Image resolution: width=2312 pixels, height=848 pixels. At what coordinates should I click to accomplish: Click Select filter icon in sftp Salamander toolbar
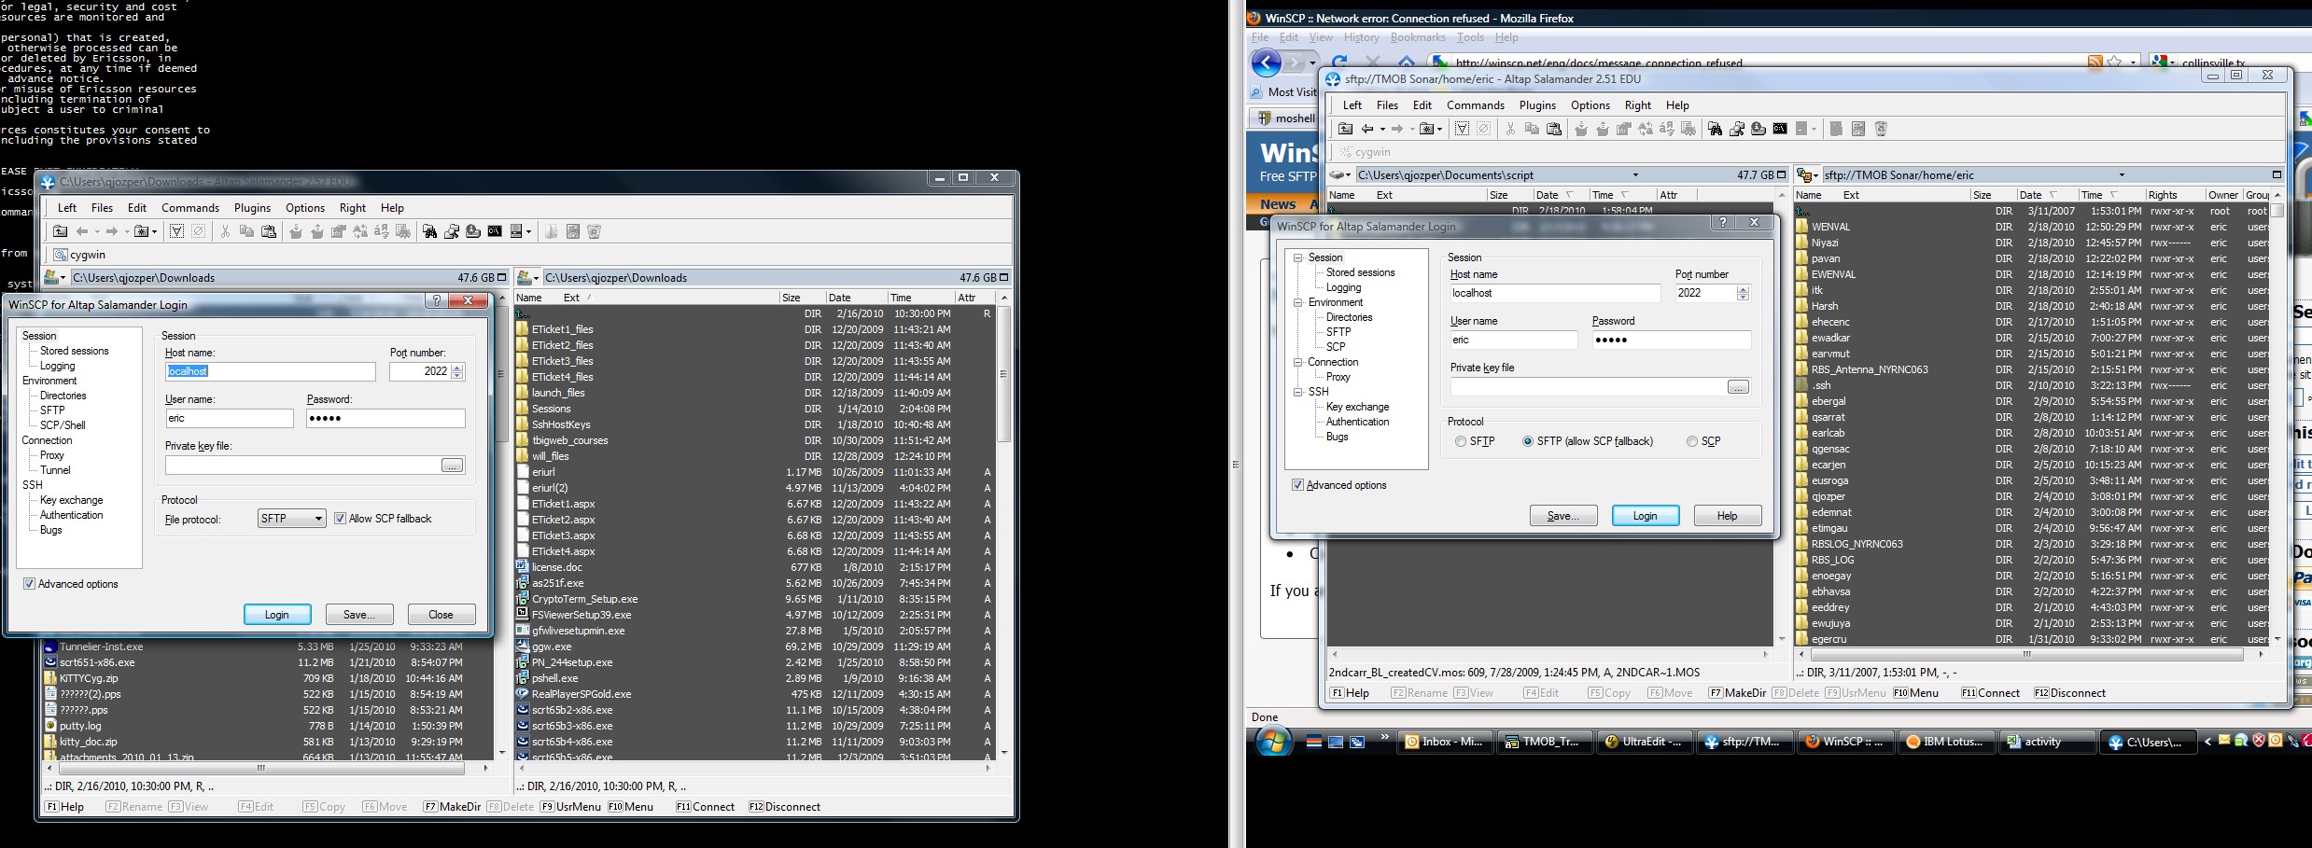coord(1462,129)
